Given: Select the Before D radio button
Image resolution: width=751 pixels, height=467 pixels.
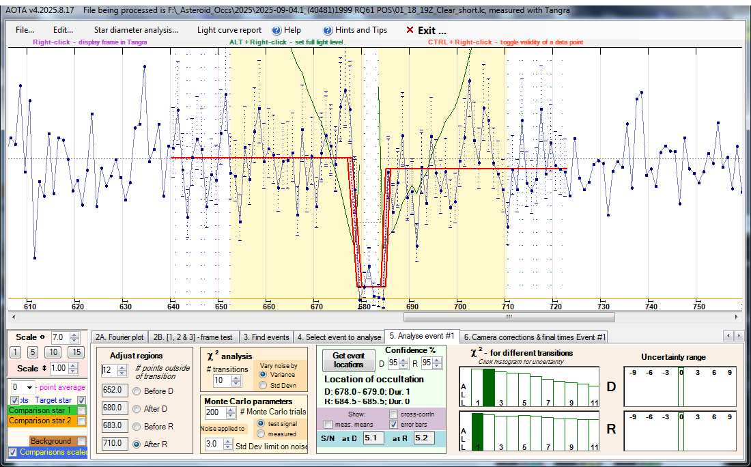Looking at the screenshot, I should tap(137, 391).
